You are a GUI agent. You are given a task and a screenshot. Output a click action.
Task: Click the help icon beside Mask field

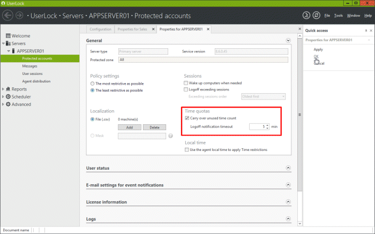(171, 136)
